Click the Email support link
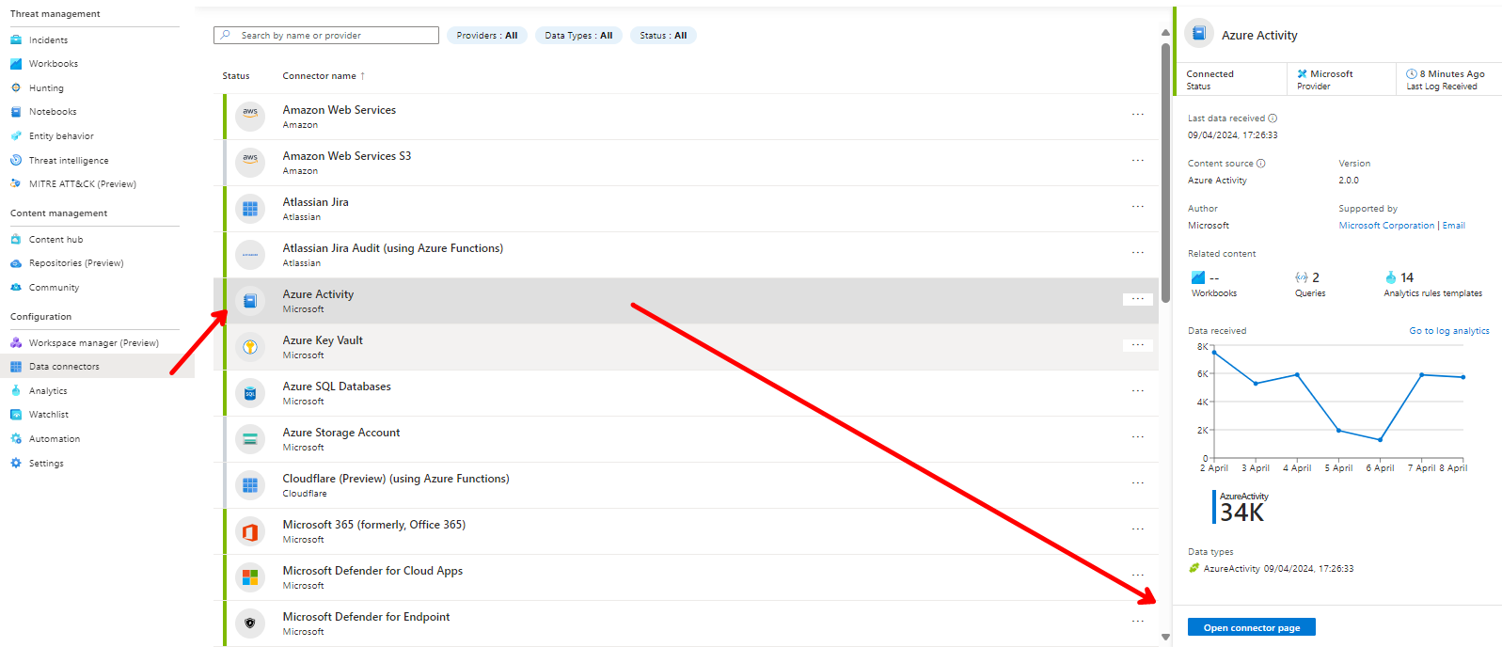Image resolution: width=1502 pixels, height=647 pixels. pos(1453,226)
